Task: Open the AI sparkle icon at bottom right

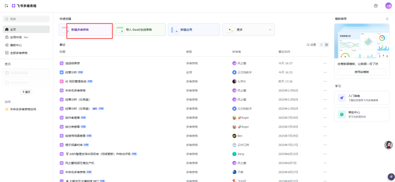Action: point(391,177)
